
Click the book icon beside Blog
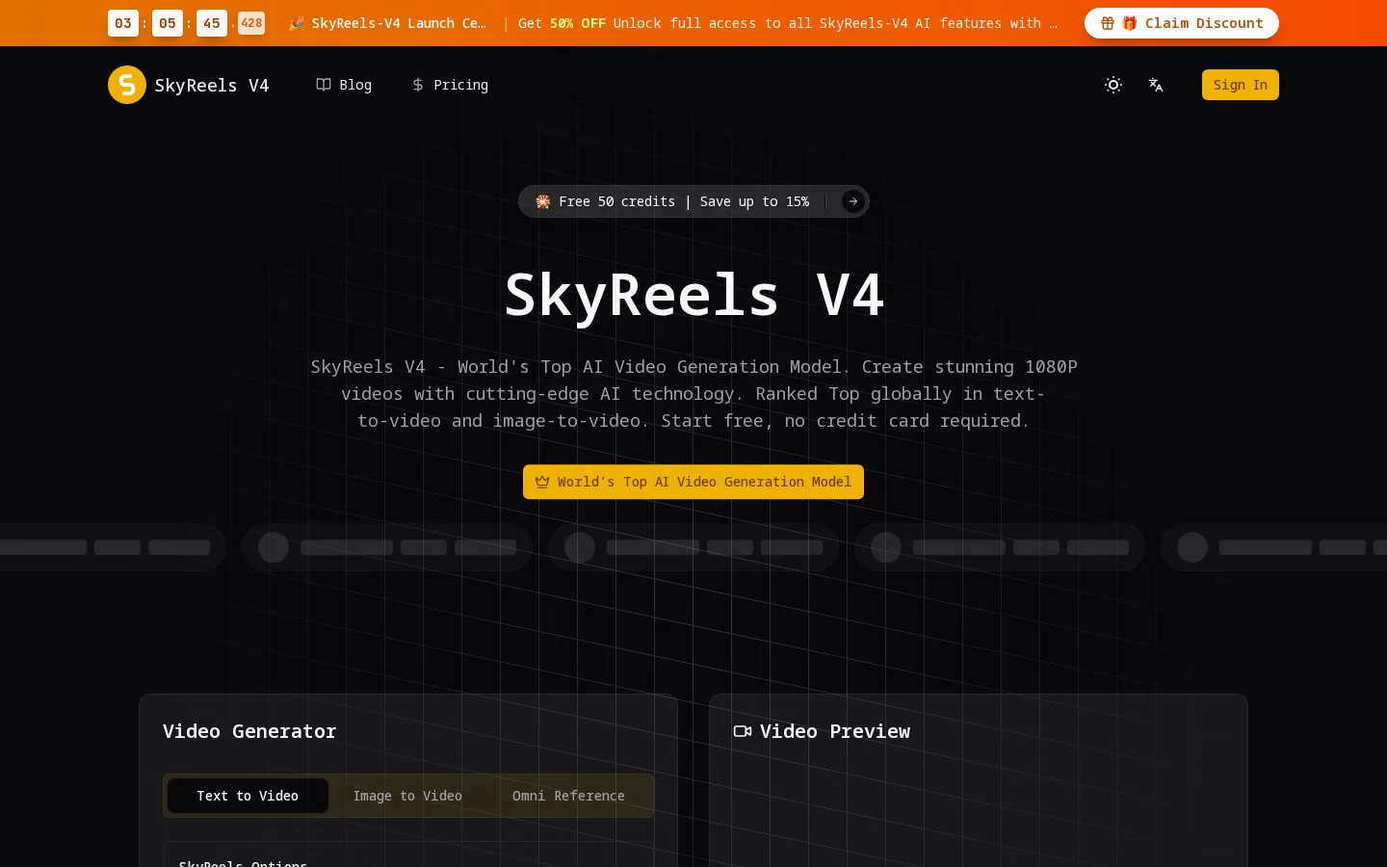tap(324, 85)
